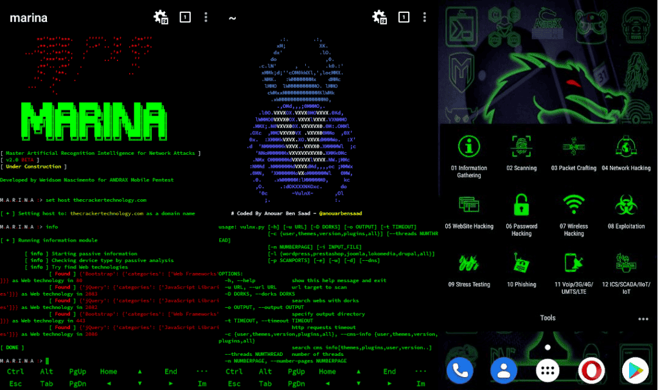Open settings gear in the ~ terminal

(379, 17)
